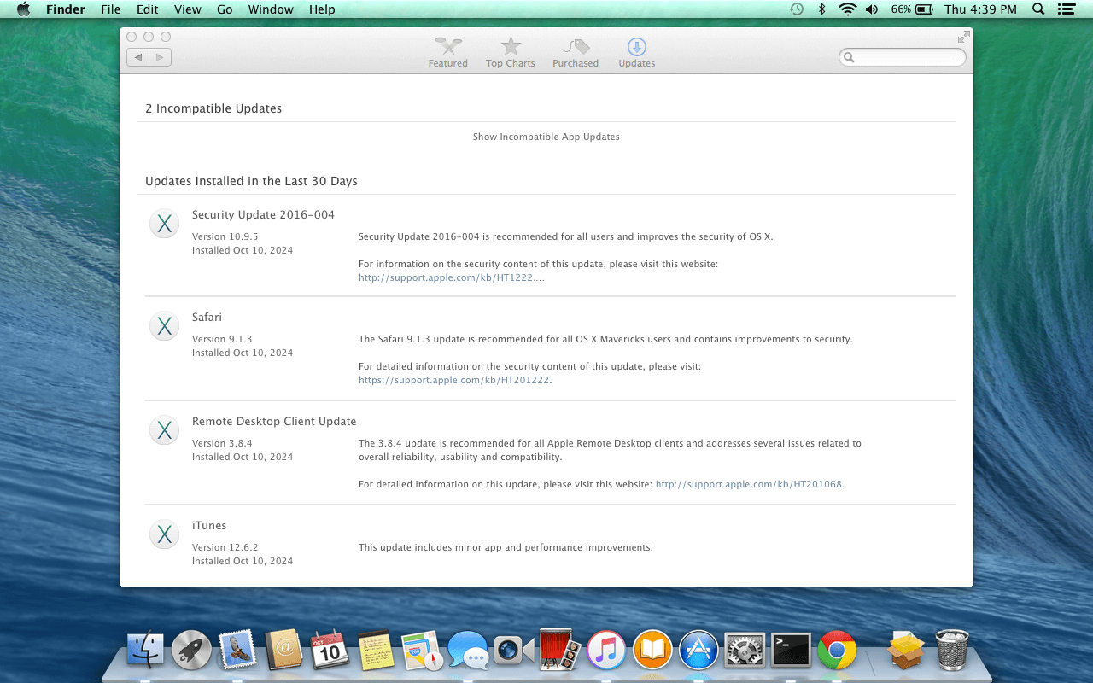Open Calendar from the Dock
Viewport: 1093px width, 683px height.
pyautogui.click(x=330, y=651)
